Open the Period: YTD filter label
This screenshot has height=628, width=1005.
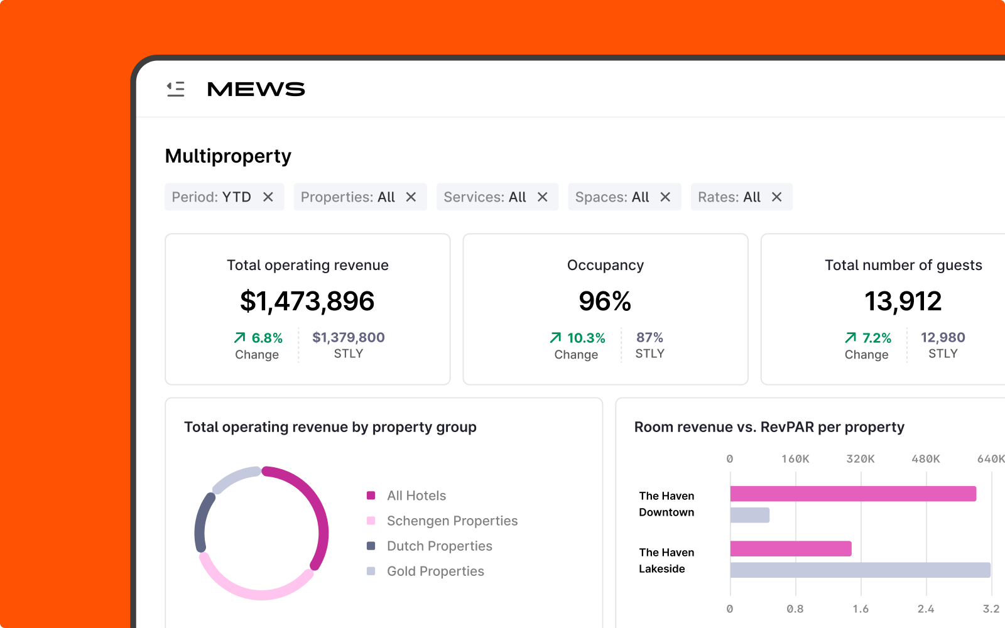(x=211, y=197)
